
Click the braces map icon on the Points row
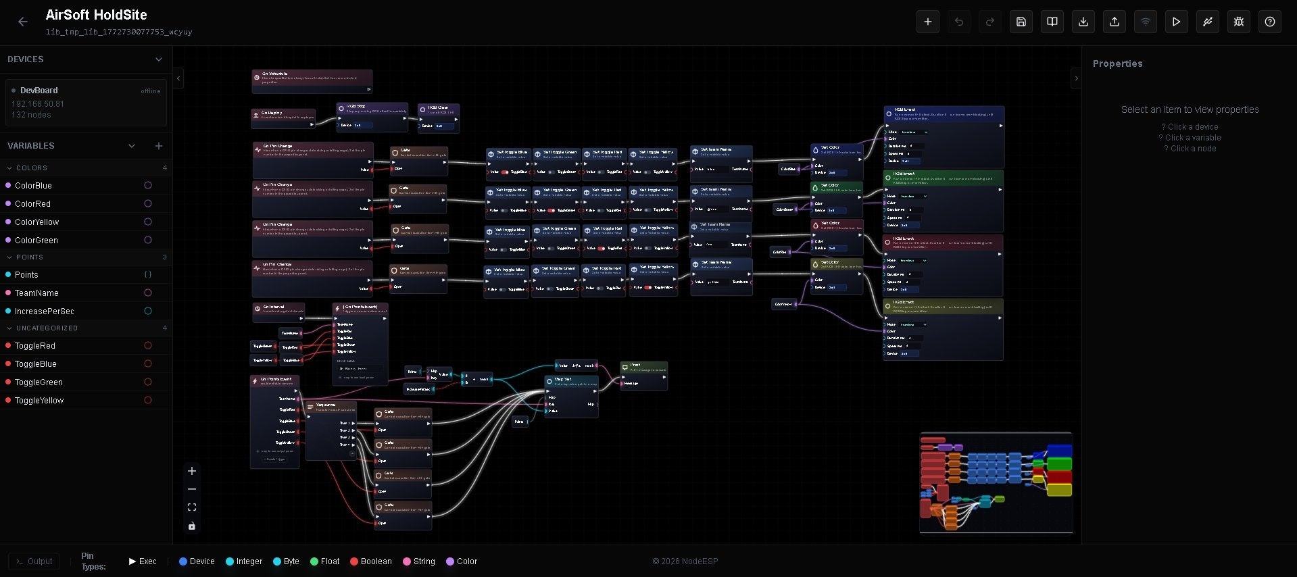[148, 274]
